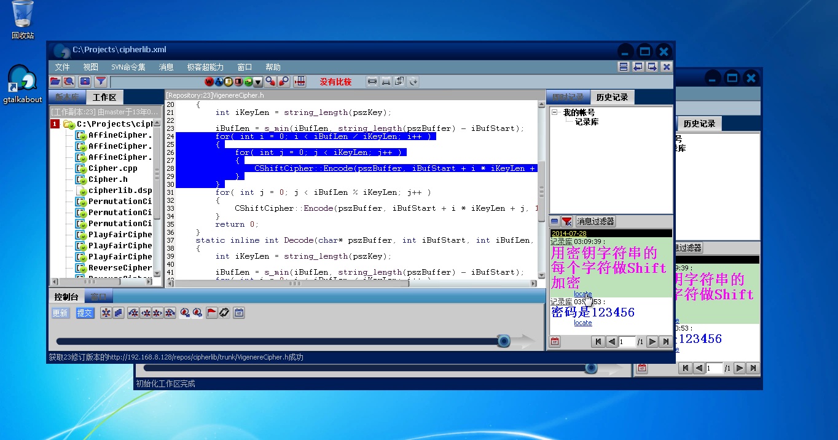Go to the previous page of message records
Screen dimensions: 838x440
pos(612,342)
